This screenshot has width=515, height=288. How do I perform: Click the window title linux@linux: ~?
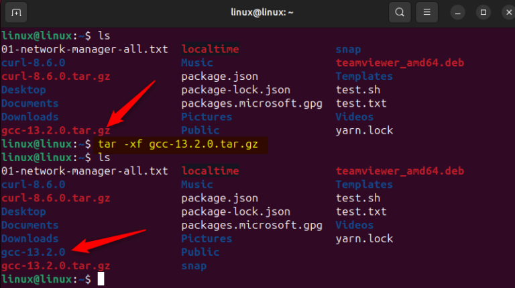(x=257, y=12)
